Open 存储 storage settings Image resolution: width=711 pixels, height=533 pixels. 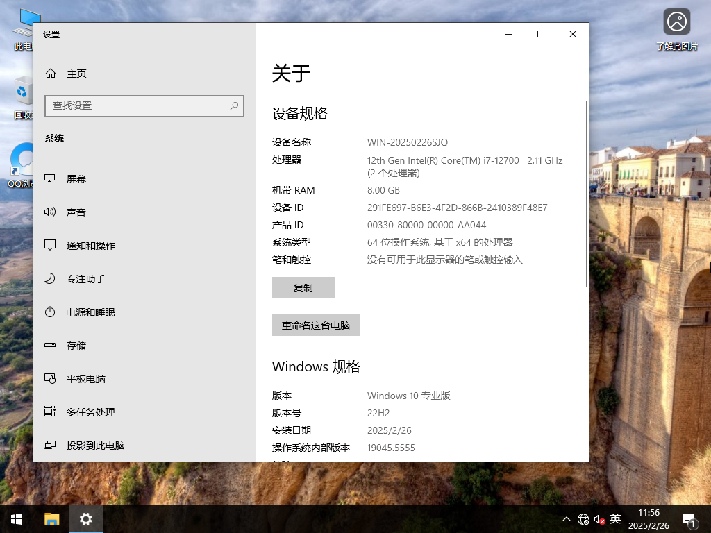point(75,345)
